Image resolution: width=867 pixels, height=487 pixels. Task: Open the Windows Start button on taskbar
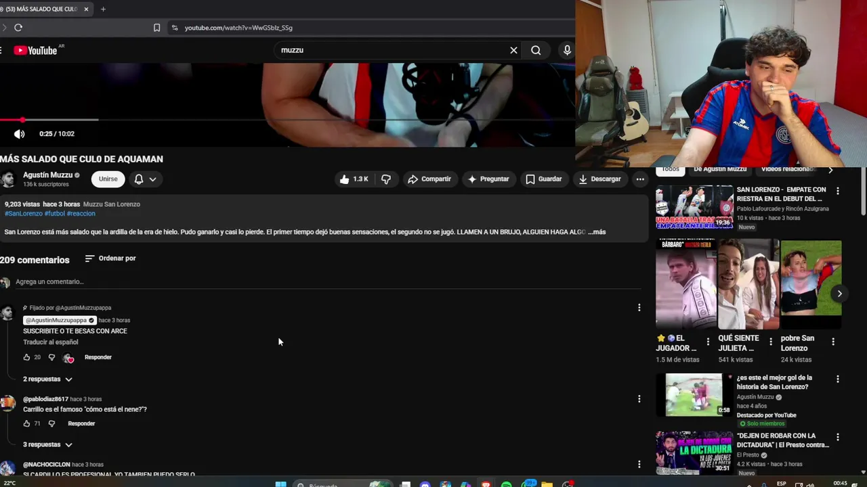pos(280,484)
